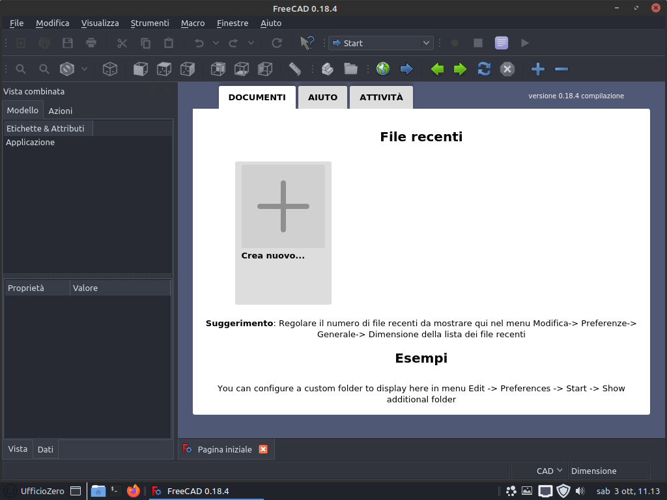Click the Print icon
The height and width of the screenshot is (500, 667).
(91, 43)
